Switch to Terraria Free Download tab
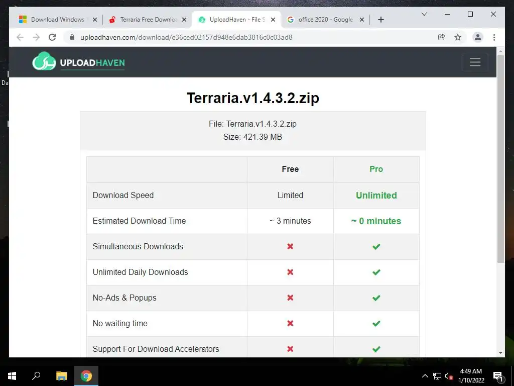This screenshot has width=514, height=386. click(x=148, y=20)
